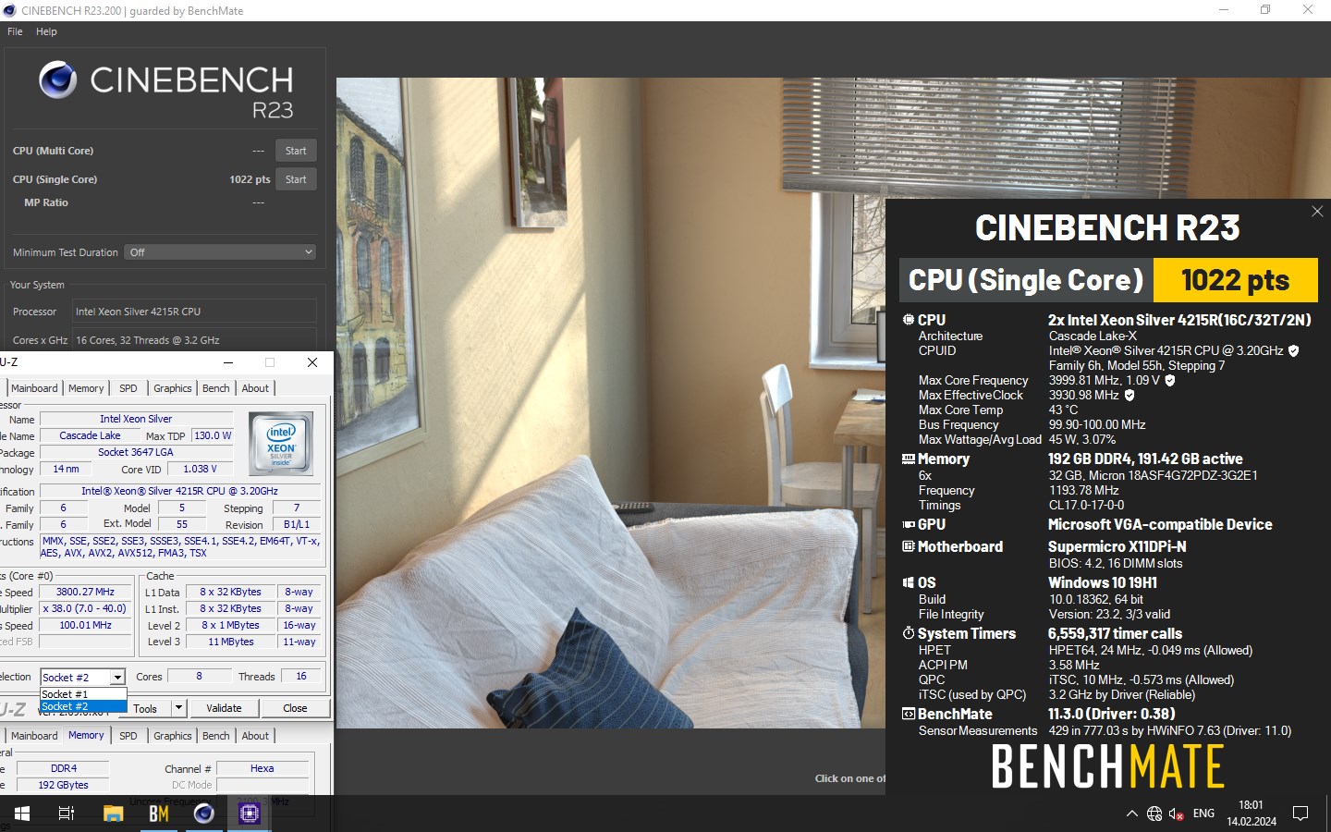
Task: Open the Action Center notification icon
Action: (1300, 814)
